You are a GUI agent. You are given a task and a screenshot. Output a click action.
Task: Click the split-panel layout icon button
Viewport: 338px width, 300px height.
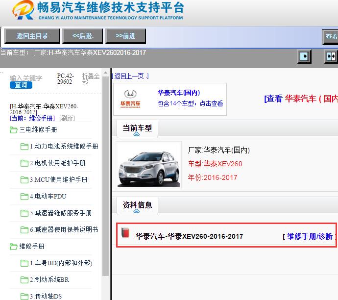[331, 56]
